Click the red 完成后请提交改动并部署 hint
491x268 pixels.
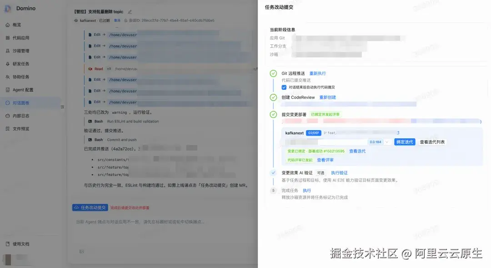point(130,208)
